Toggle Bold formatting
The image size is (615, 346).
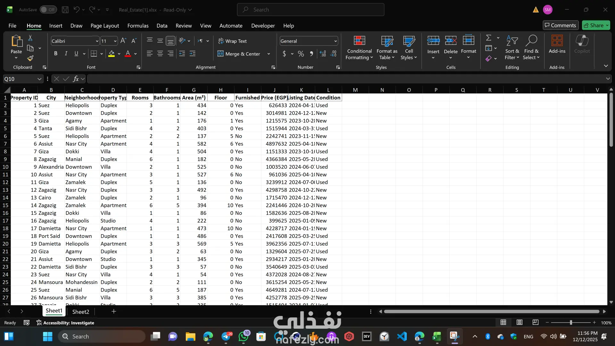point(56,54)
